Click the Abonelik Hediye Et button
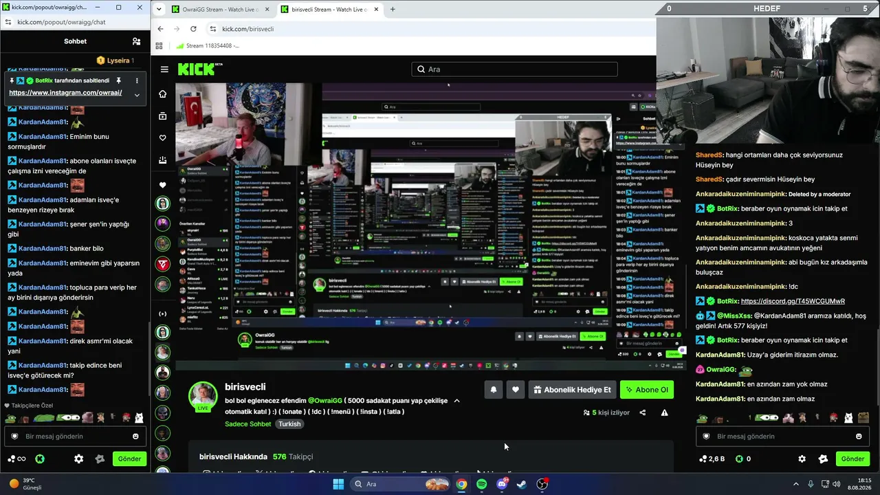 pyautogui.click(x=572, y=390)
